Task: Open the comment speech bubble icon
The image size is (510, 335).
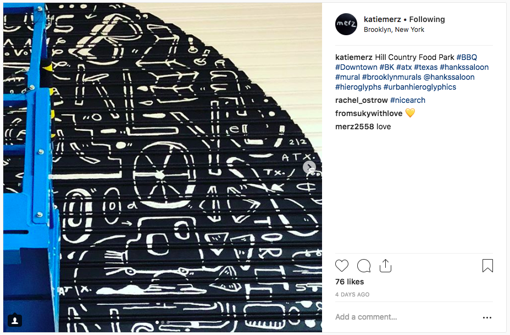Action: [364, 266]
